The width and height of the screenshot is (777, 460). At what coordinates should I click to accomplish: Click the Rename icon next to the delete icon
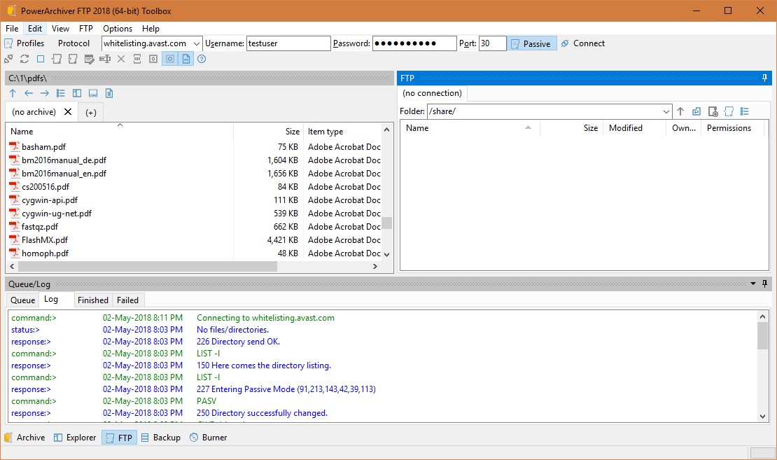pyautogui.click(x=105, y=59)
